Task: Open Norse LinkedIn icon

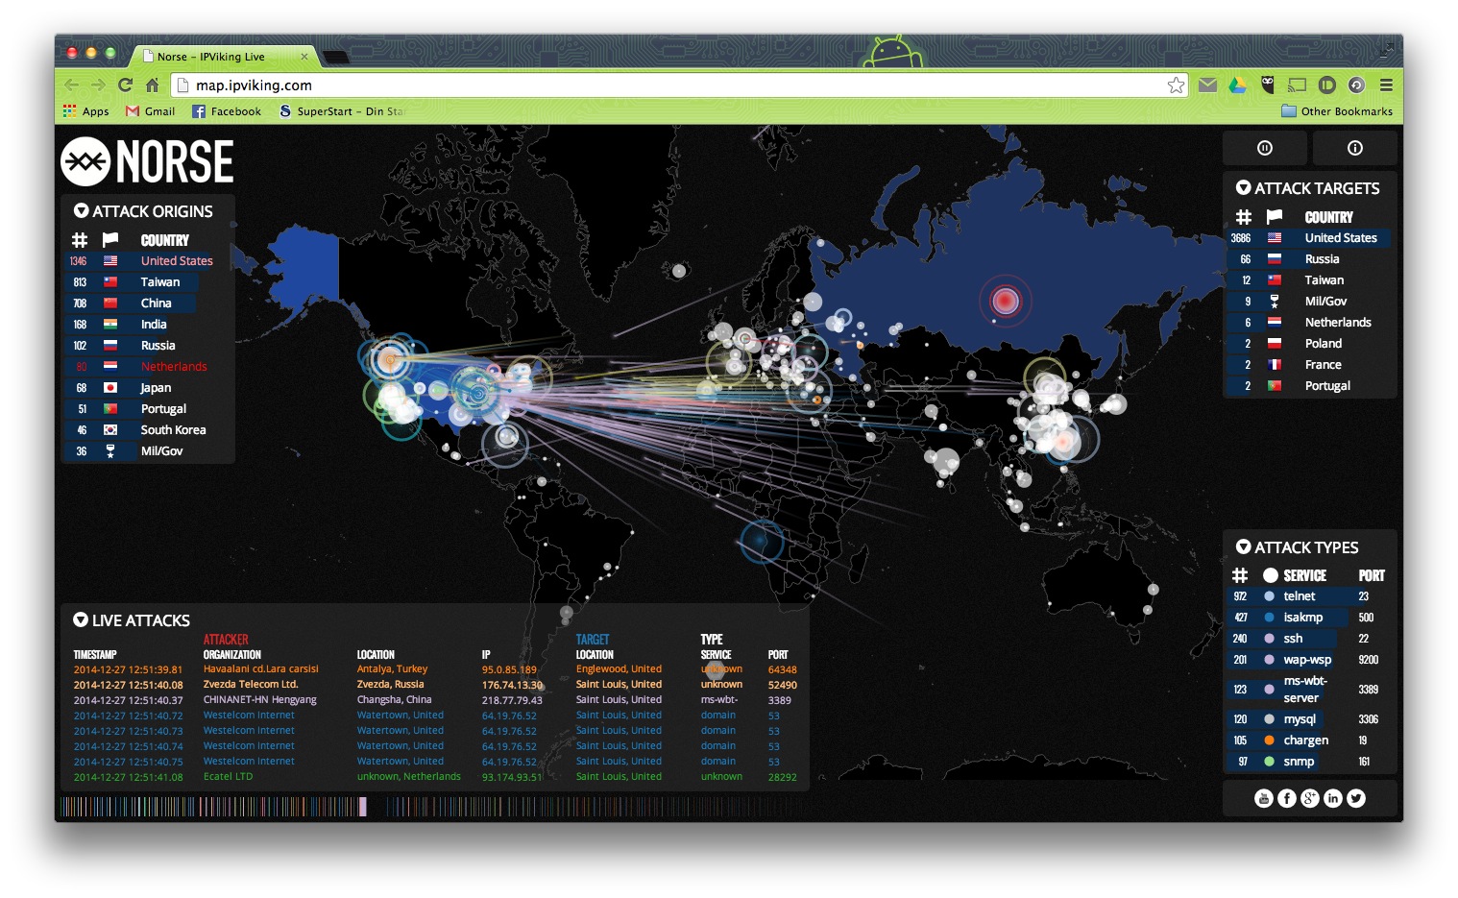Action: (1333, 798)
